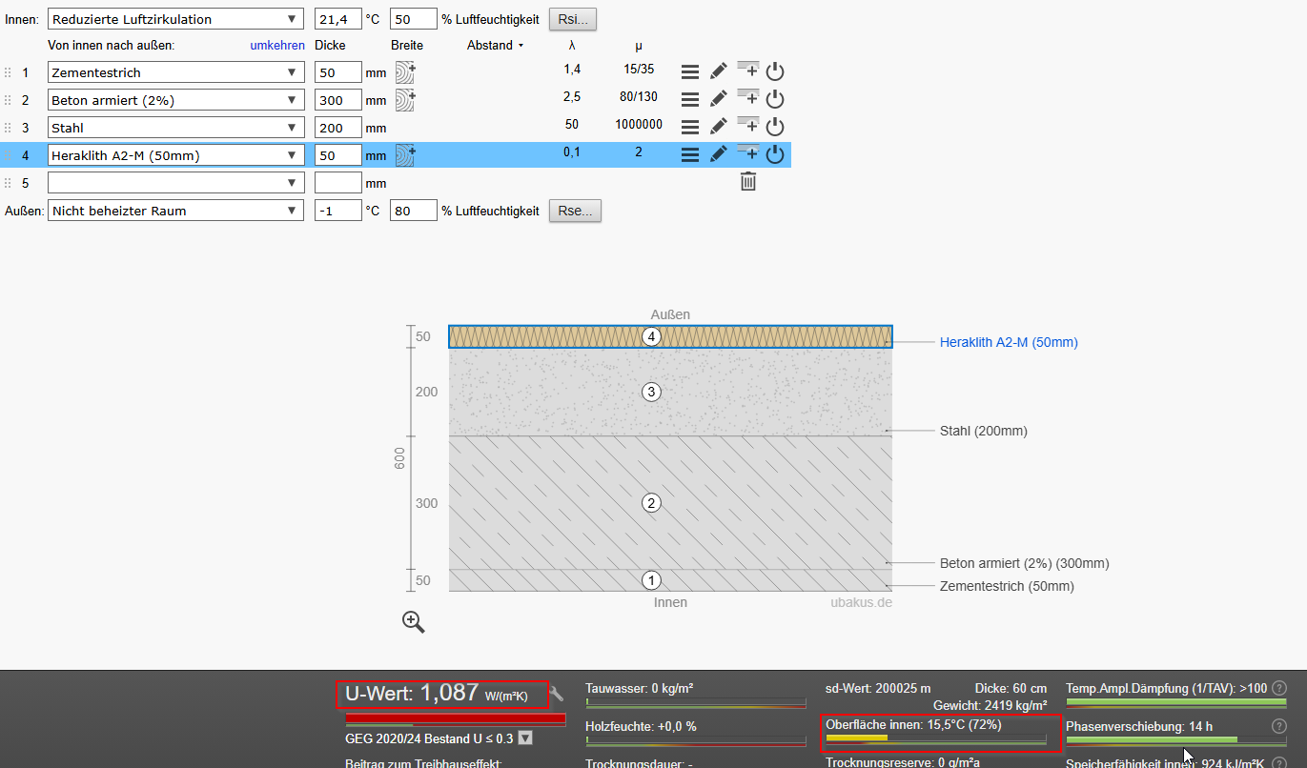This screenshot has height=768, width=1307.
Task: Insert a layer using Beton armiert's add icon
Action: click(x=748, y=98)
